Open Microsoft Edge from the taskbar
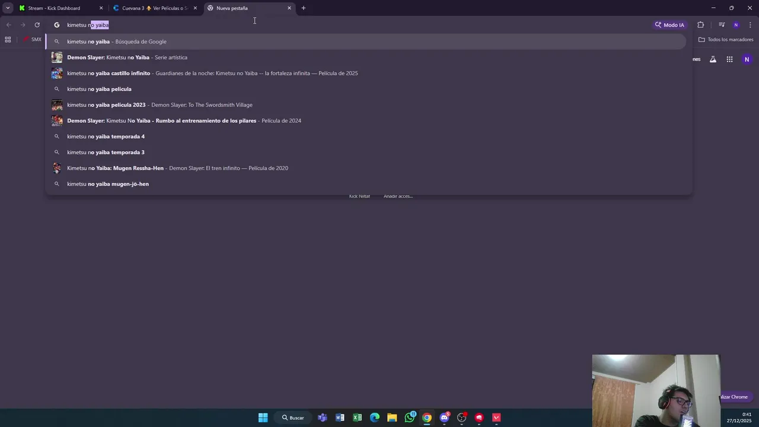759x427 pixels. click(x=375, y=418)
